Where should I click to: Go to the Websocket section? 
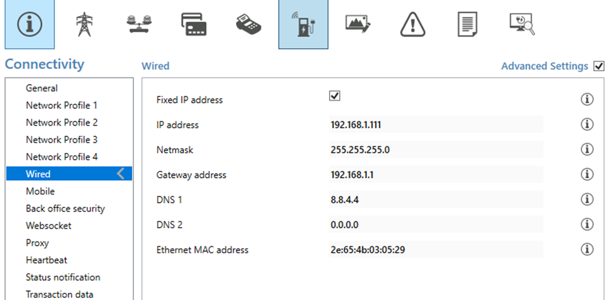pos(49,226)
